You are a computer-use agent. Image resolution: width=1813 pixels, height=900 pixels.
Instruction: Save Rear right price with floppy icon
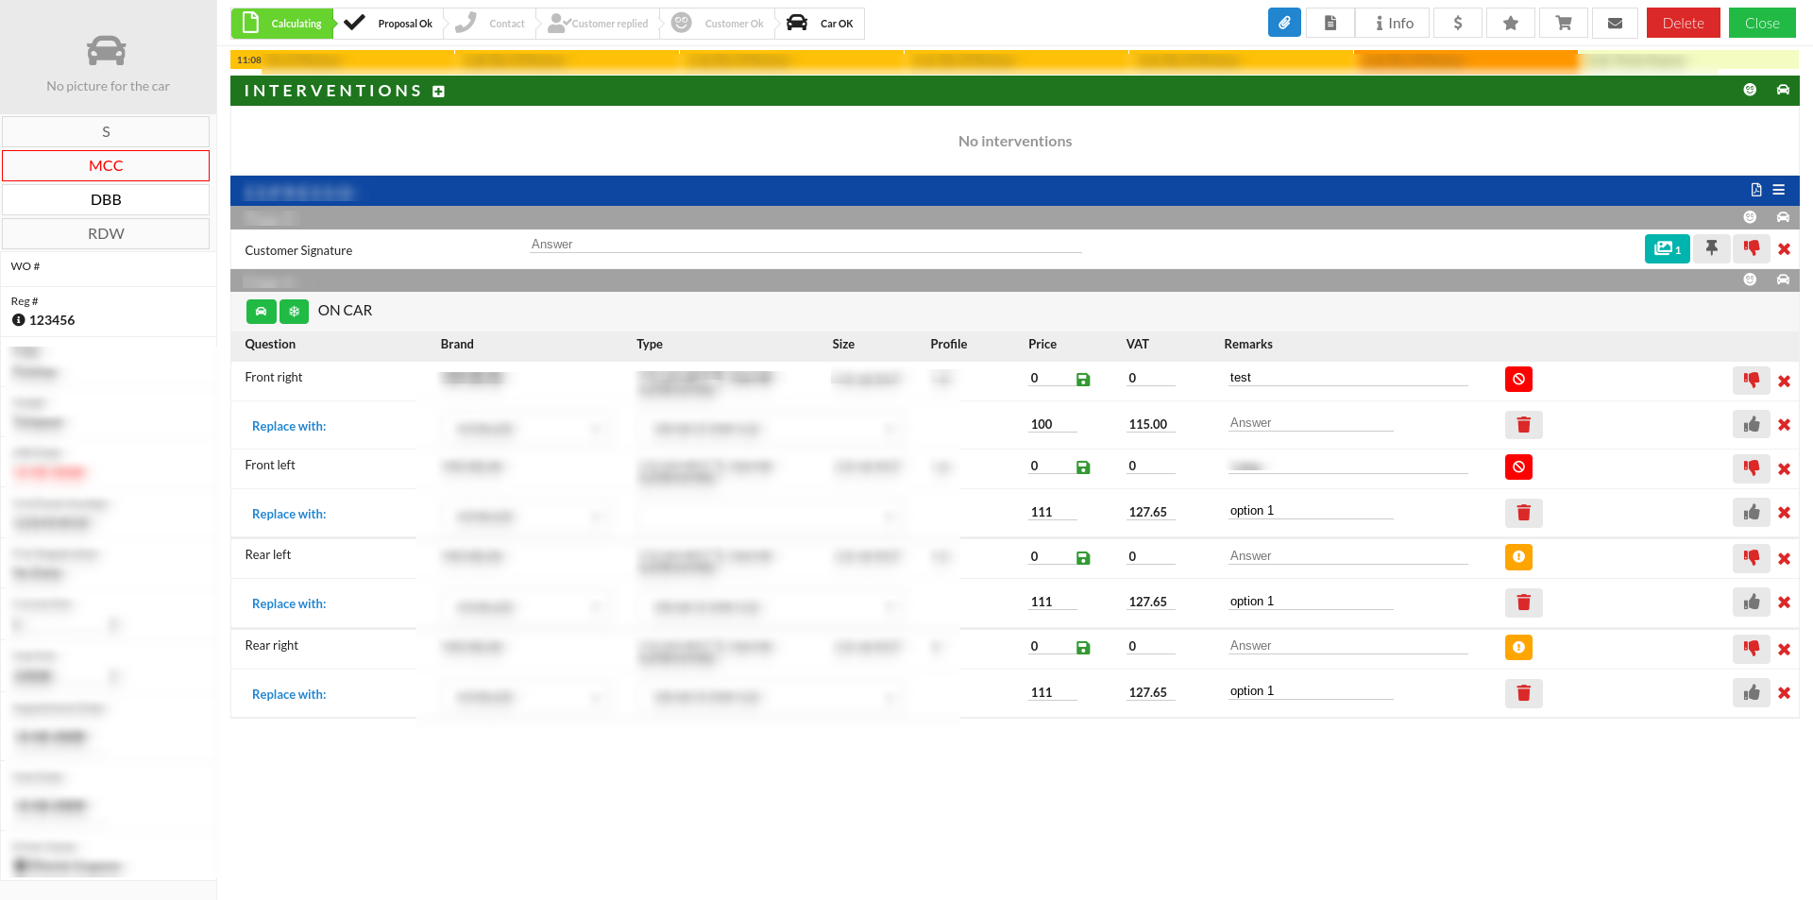point(1083,648)
